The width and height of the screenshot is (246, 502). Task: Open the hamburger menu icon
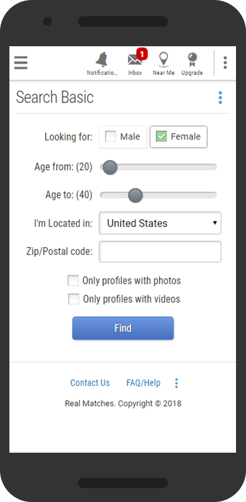coord(21,62)
